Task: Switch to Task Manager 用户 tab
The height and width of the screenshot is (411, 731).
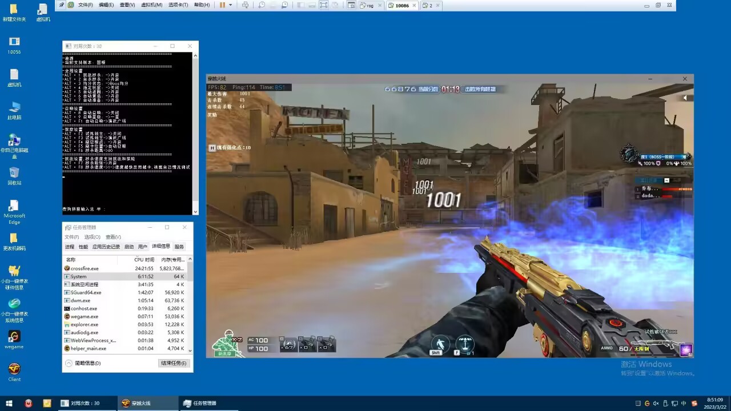Action: click(x=143, y=247)
